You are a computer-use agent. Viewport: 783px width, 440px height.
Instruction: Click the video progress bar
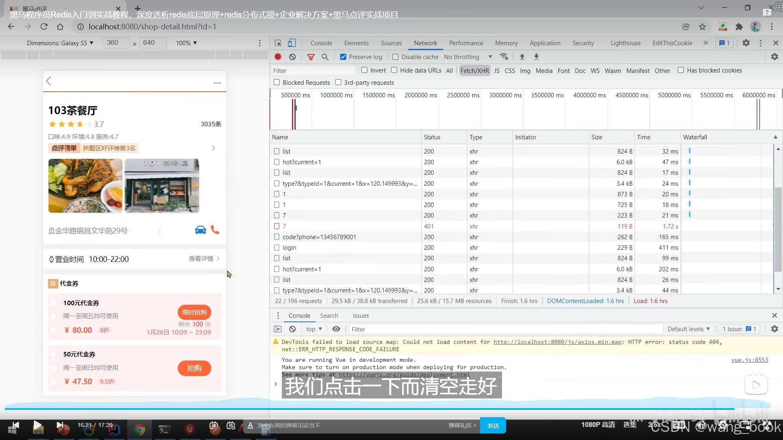click(367, 408)
